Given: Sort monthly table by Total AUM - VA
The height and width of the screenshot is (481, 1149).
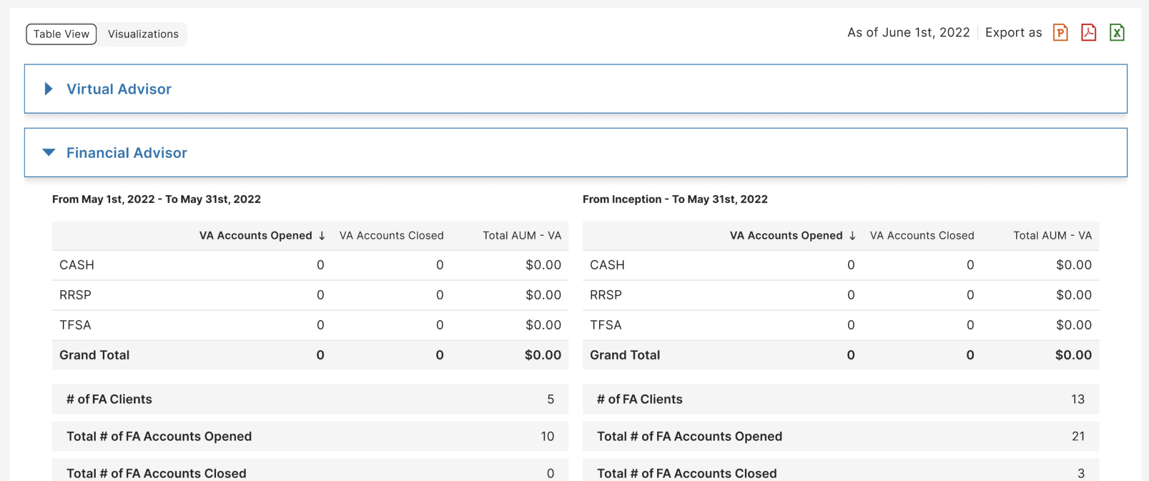Looking at the screenshot, I should (x=522, y=236).
